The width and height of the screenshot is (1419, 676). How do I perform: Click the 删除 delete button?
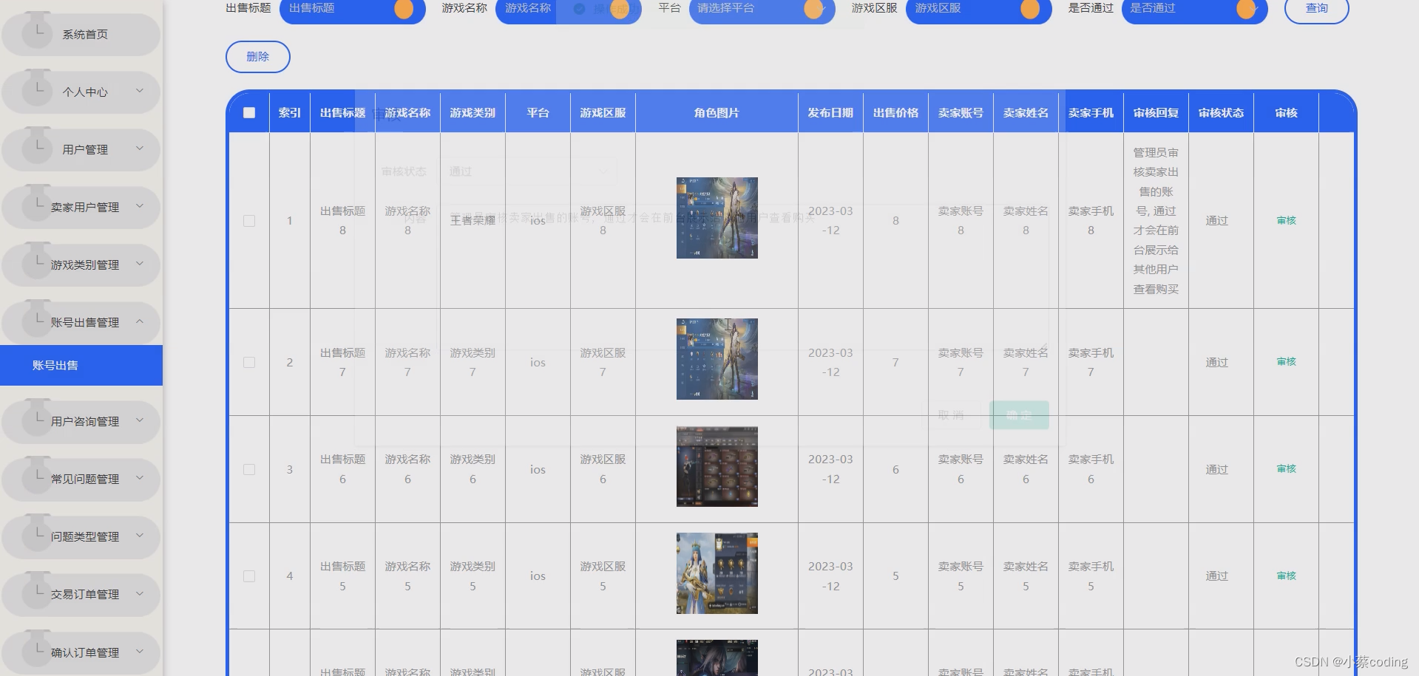tap(257, 57)
